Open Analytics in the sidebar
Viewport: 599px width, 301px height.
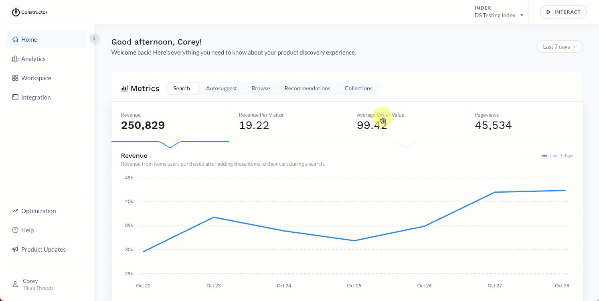pos(47,59)
